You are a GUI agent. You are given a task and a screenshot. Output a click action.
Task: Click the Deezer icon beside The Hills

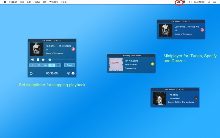196,98
